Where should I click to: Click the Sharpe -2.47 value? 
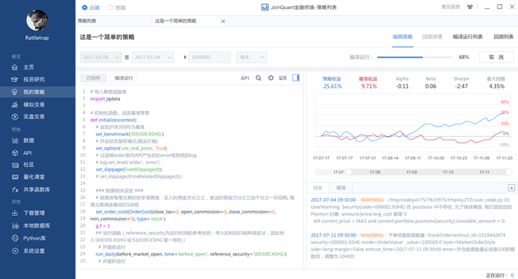(x=461, y=87)
